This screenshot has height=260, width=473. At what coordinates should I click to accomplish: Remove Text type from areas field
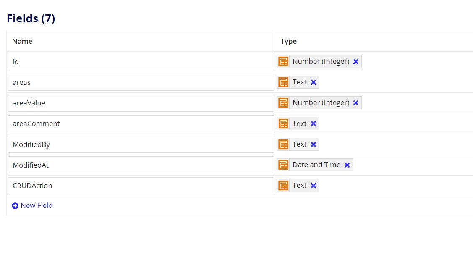(314, 82)
